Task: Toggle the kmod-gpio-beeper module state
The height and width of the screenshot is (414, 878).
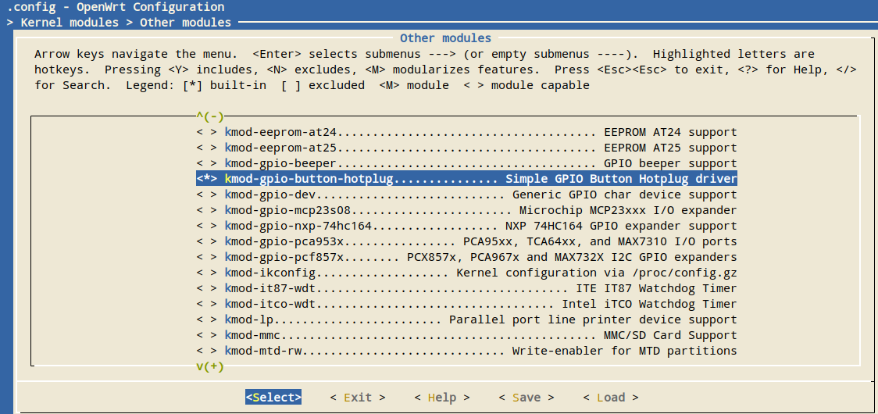Action: (206, 163)
